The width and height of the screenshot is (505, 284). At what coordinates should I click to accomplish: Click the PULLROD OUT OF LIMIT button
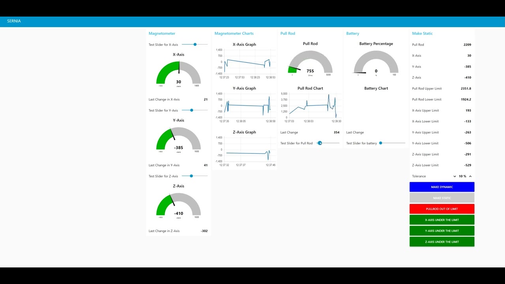click(x=442, y=209)
